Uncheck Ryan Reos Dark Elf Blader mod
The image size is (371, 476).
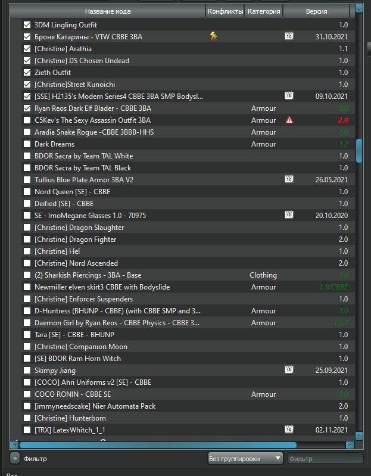[x=27, y=108]
